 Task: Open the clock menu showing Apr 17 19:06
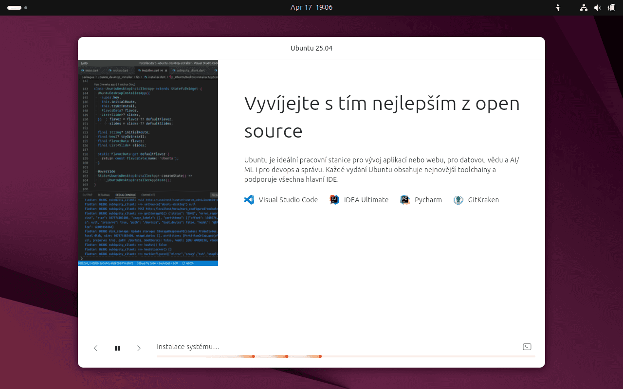311,8
